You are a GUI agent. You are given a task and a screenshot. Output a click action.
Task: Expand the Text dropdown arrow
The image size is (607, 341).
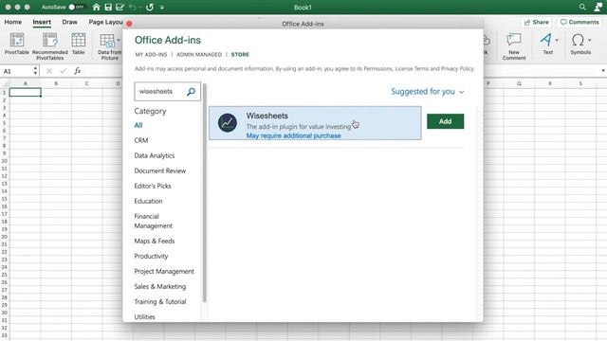click(557, 40)
